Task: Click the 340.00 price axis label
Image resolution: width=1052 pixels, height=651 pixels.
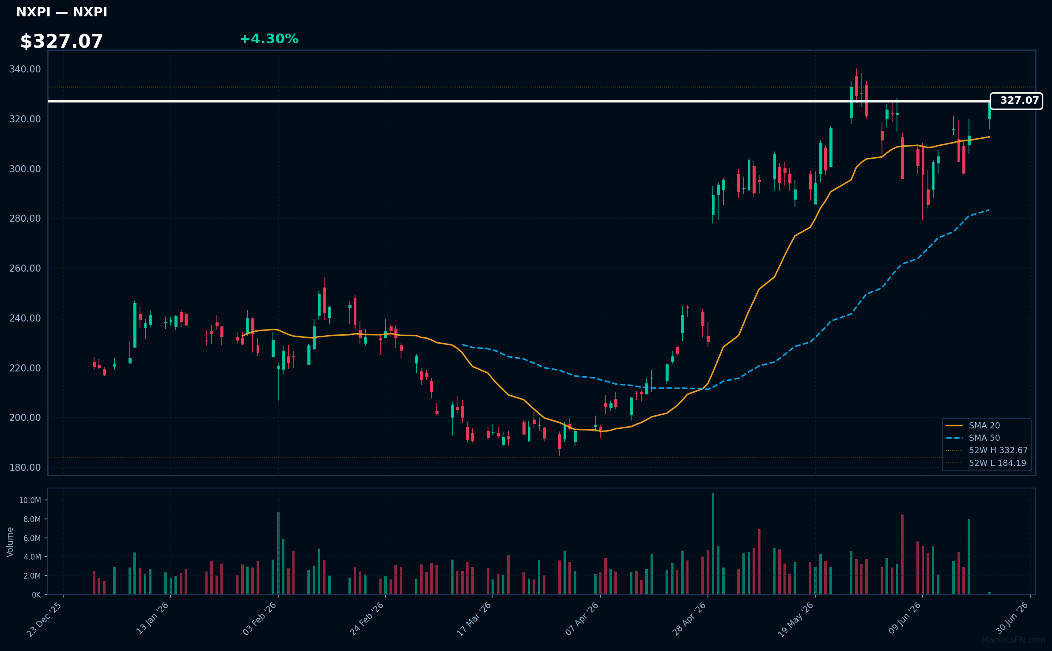Action: point(25,69)
